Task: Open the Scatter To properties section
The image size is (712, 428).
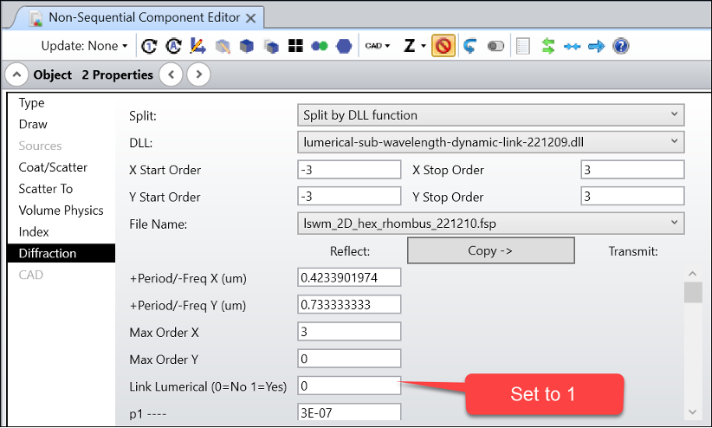Action: (x=46, y=189)
